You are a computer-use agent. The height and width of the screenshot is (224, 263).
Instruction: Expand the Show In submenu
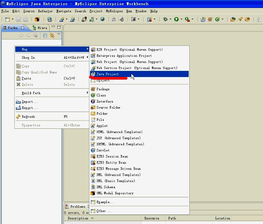52,58
